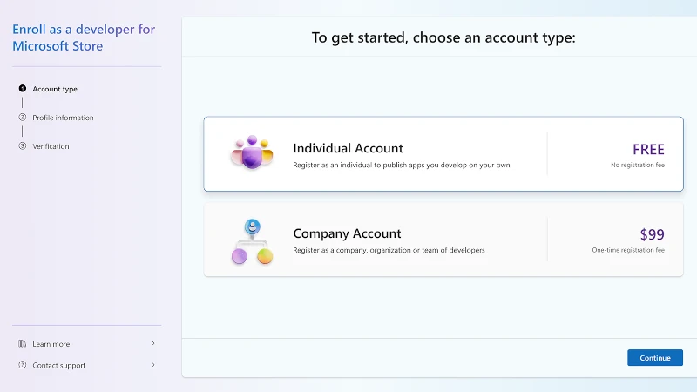This screenshot has height=392, width=697.
Task: Click the Continue button
Action: click(x=655, y=358)
